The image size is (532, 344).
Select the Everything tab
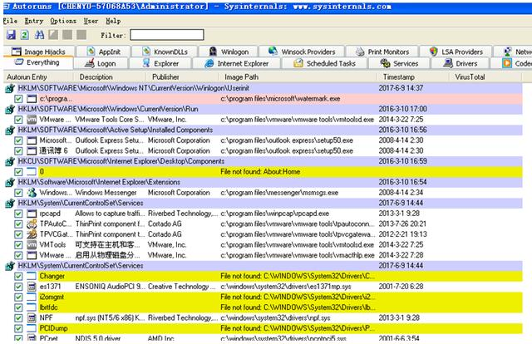click(37, 63)
